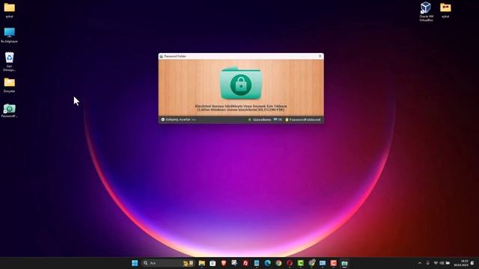Close the Password Folder window
This screenshot has height=269, width=479.
[320, 56]
